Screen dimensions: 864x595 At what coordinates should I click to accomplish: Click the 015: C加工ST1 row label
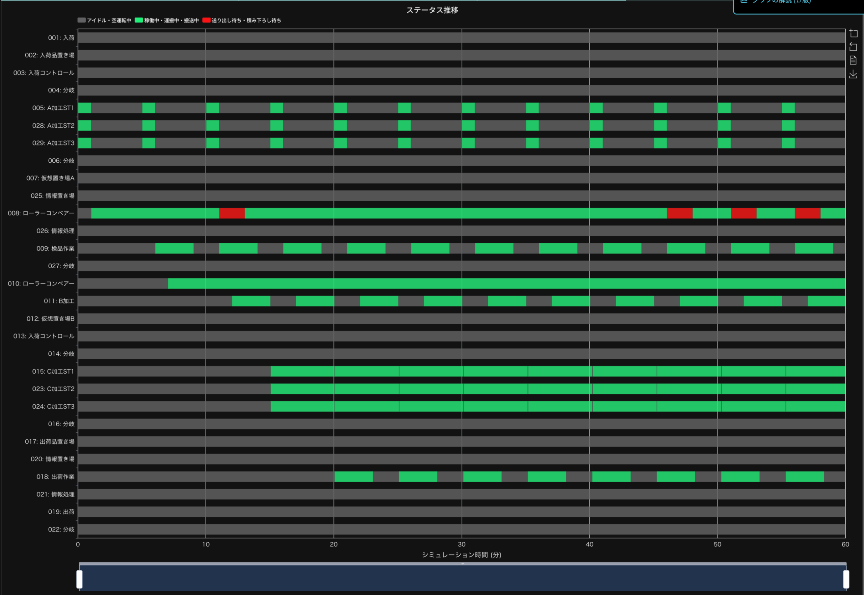click(53, 371)
